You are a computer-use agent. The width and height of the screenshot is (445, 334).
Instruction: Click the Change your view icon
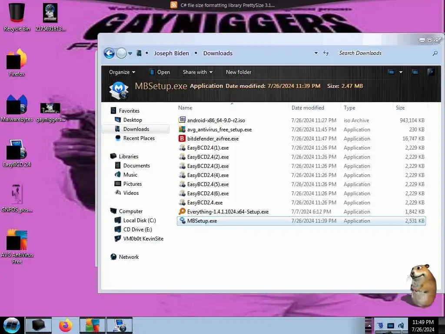(x=392, y=72)
